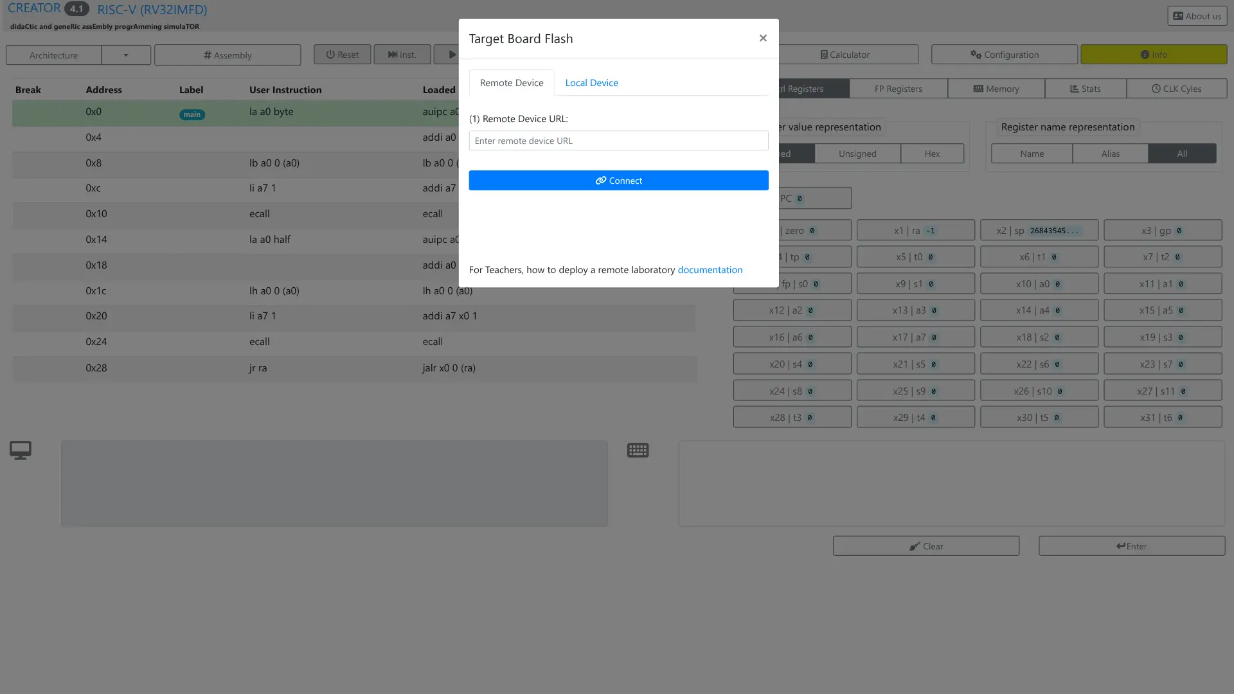Execute one instruction with Inst. button

[x=402, y=55]
